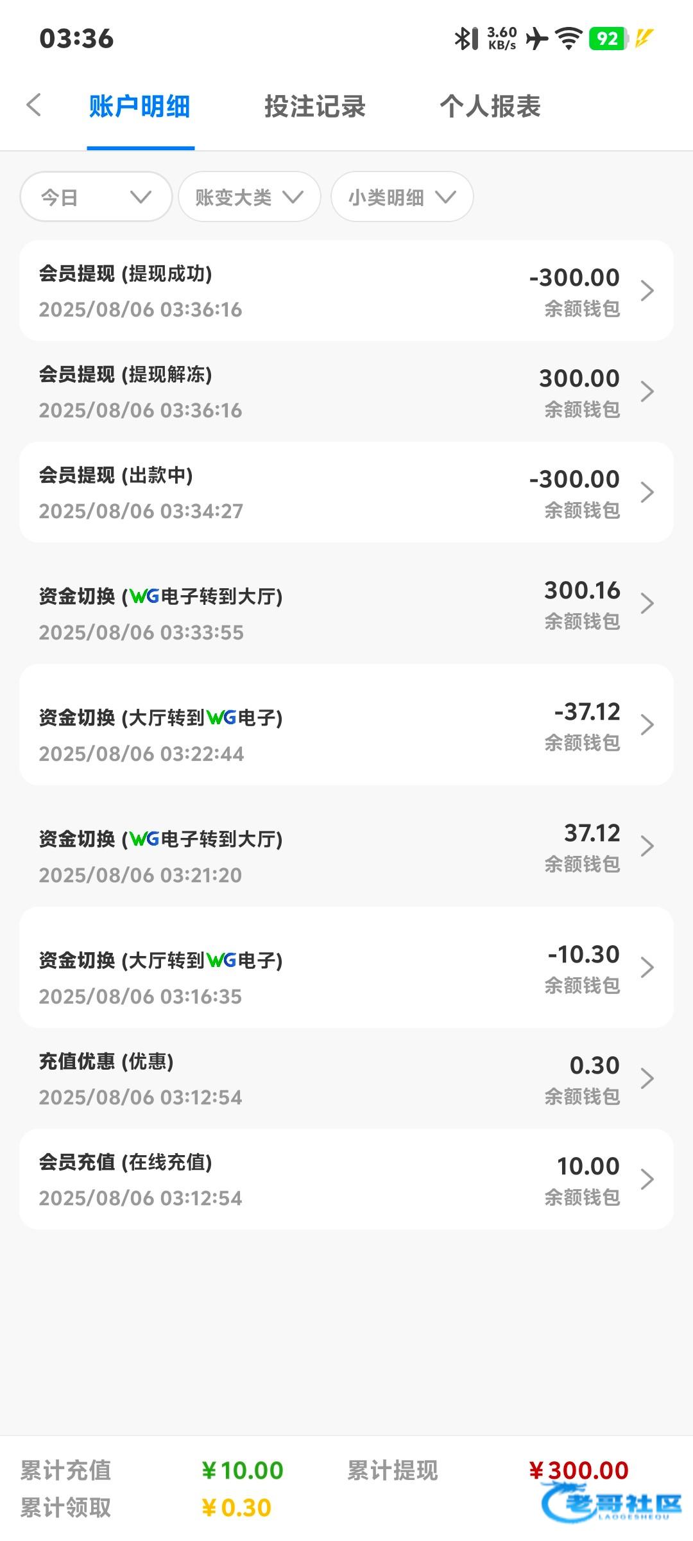The width and height of the screenshot is (693, 1541).
Task: Open the 300.16 WG电子转到大厅 transfer record
Action: (x=346, y=604)
